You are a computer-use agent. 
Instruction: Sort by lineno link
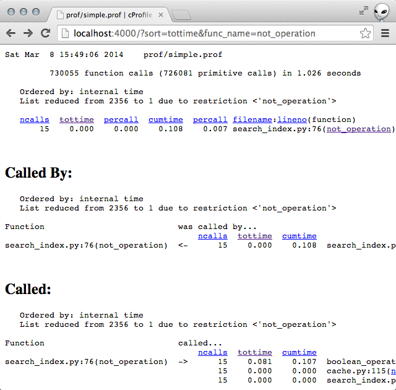point(292,119)
